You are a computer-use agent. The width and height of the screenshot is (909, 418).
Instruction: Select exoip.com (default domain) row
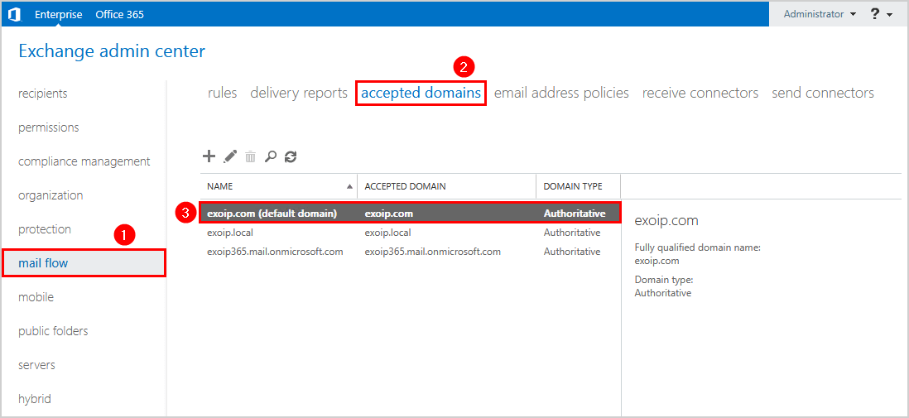[x=411, y=213]
